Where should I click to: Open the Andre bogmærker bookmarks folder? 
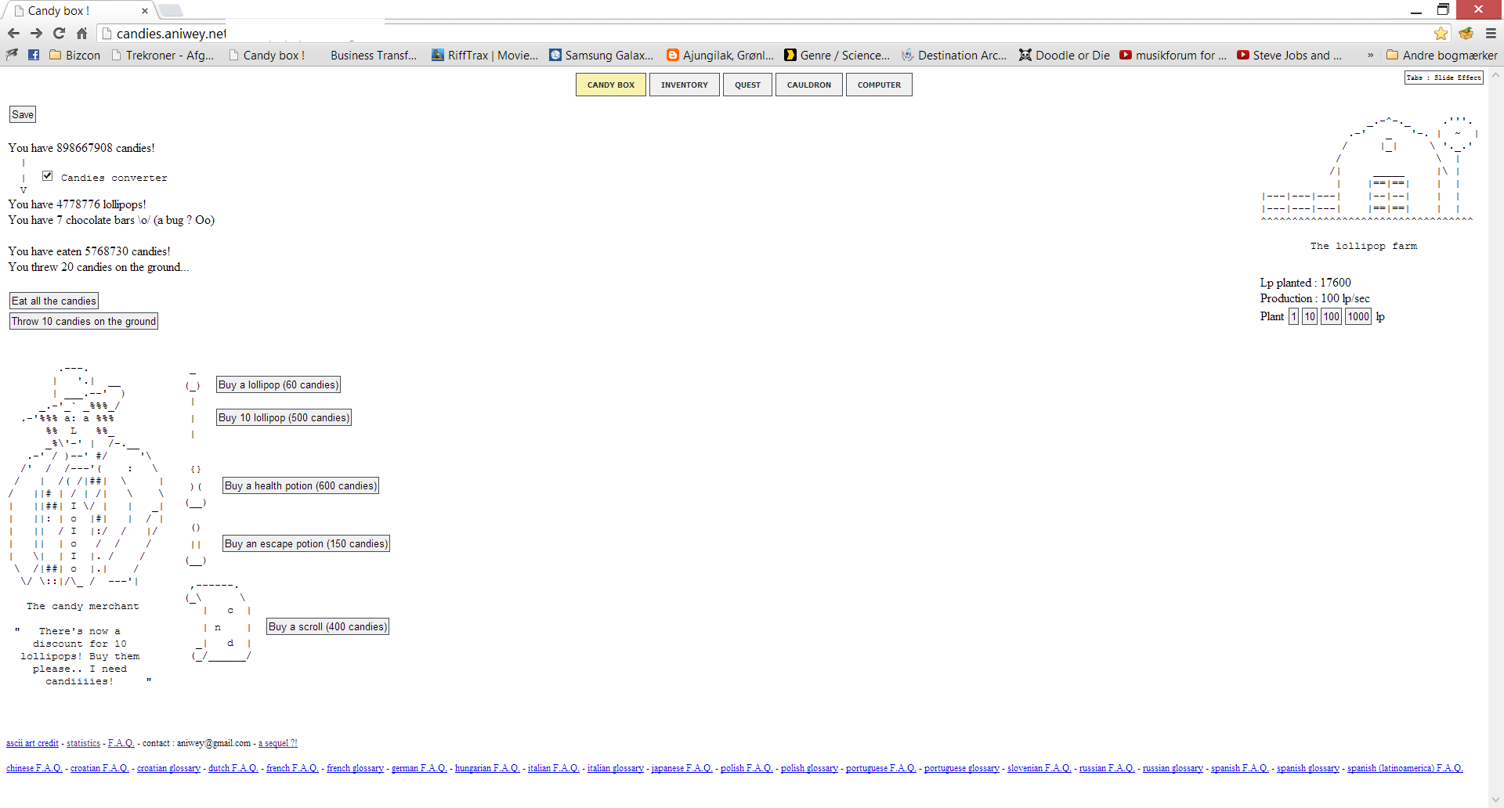tap(1441, 55)
